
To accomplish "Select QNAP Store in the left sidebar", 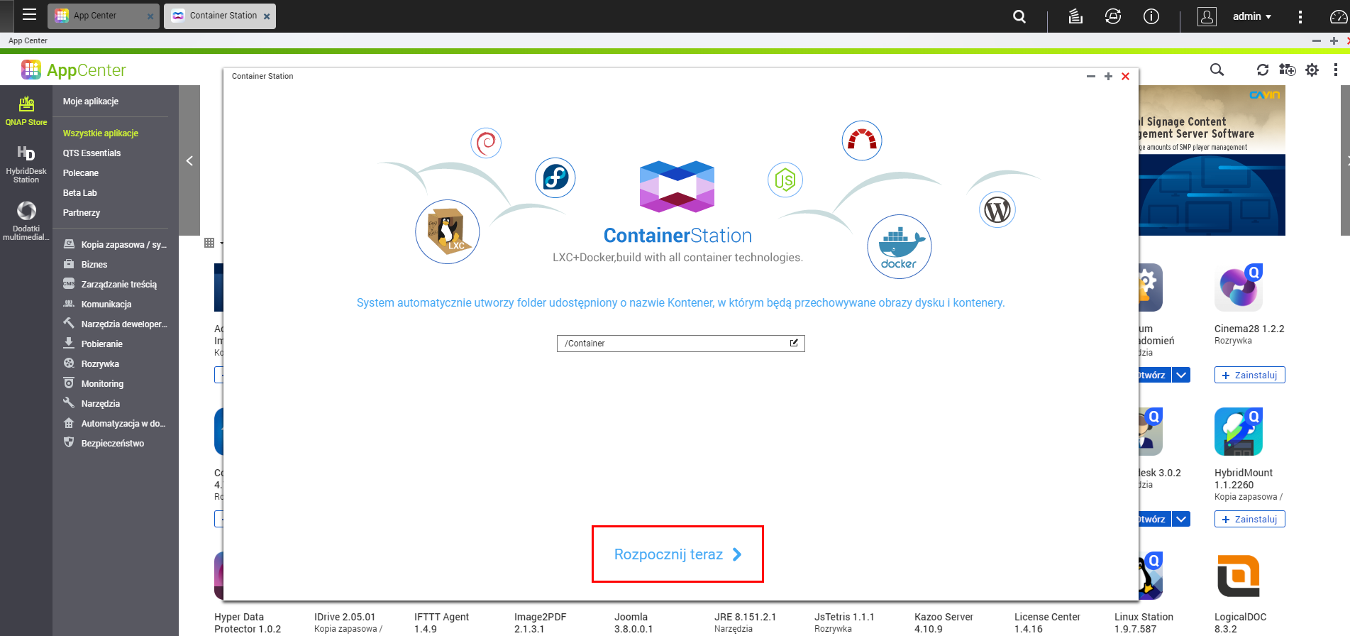I will coord(26,111).
